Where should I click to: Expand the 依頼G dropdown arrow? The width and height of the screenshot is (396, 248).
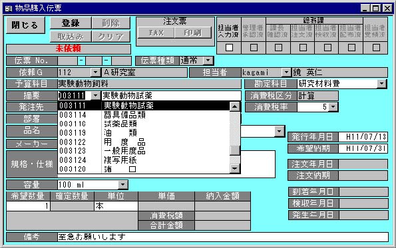click(x=95, y=72)
